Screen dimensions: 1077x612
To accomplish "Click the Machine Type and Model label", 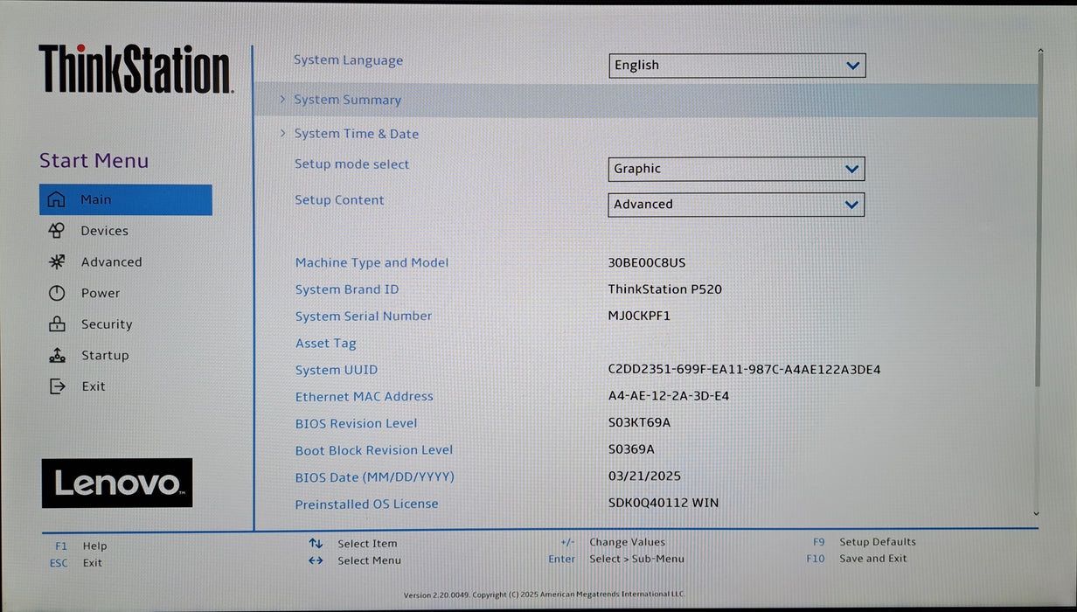I will coord(372,262).
